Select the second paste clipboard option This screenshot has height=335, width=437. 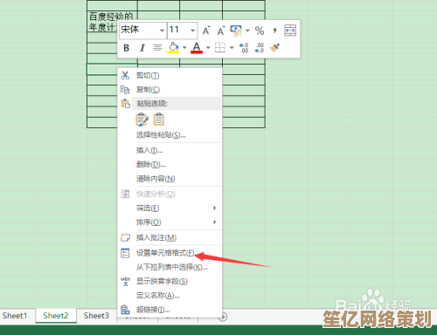coord(159,120)
